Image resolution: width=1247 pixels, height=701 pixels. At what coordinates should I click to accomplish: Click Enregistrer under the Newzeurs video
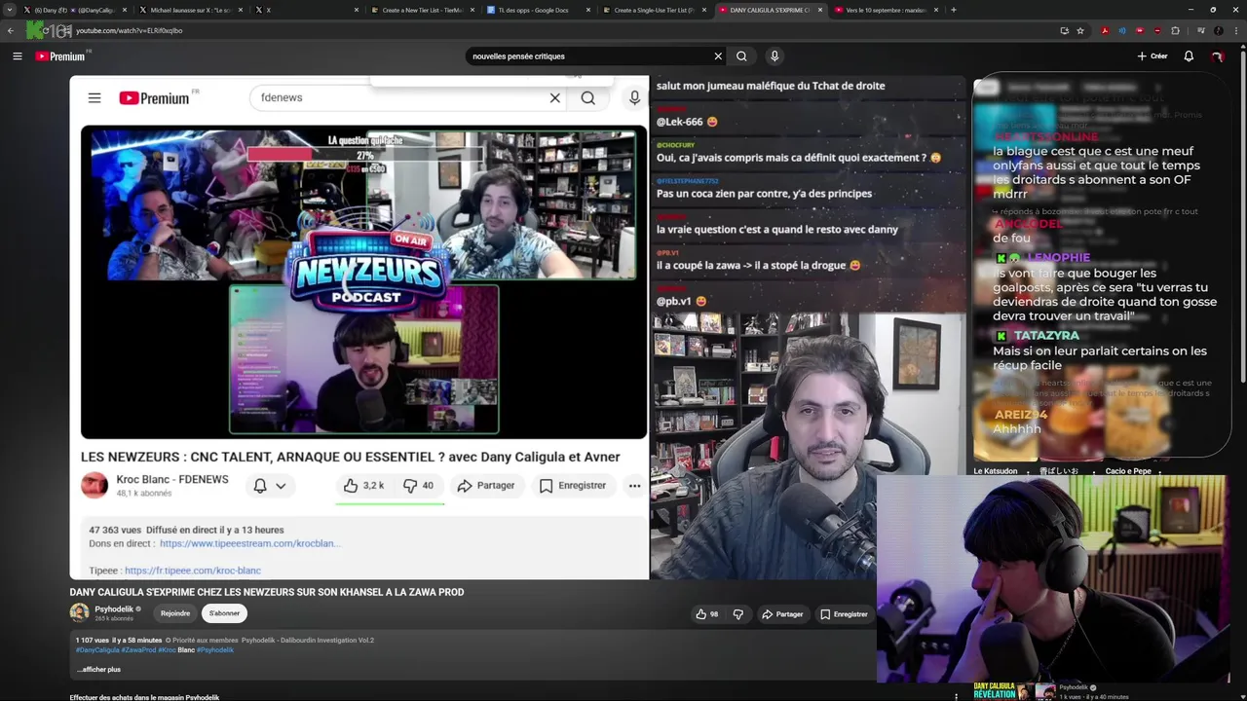(573, 485)
